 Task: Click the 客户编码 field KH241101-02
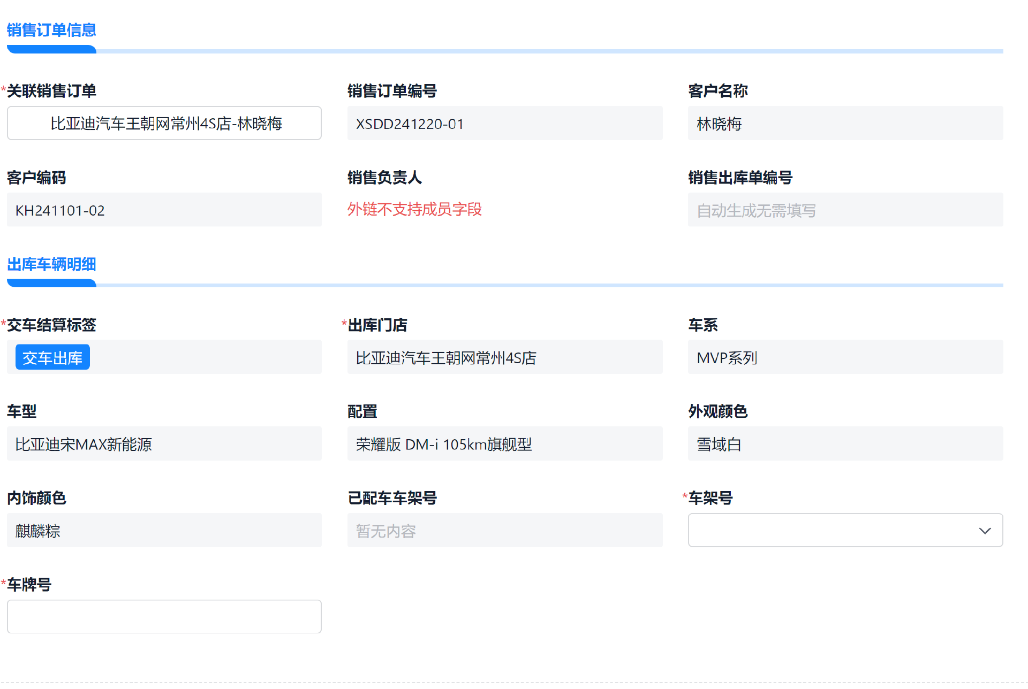164,210
